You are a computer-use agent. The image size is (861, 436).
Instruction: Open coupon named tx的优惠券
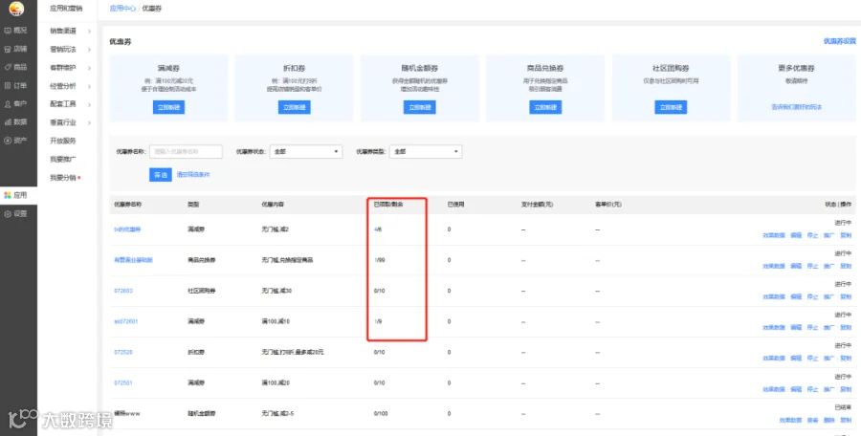(x=127, y=229)
